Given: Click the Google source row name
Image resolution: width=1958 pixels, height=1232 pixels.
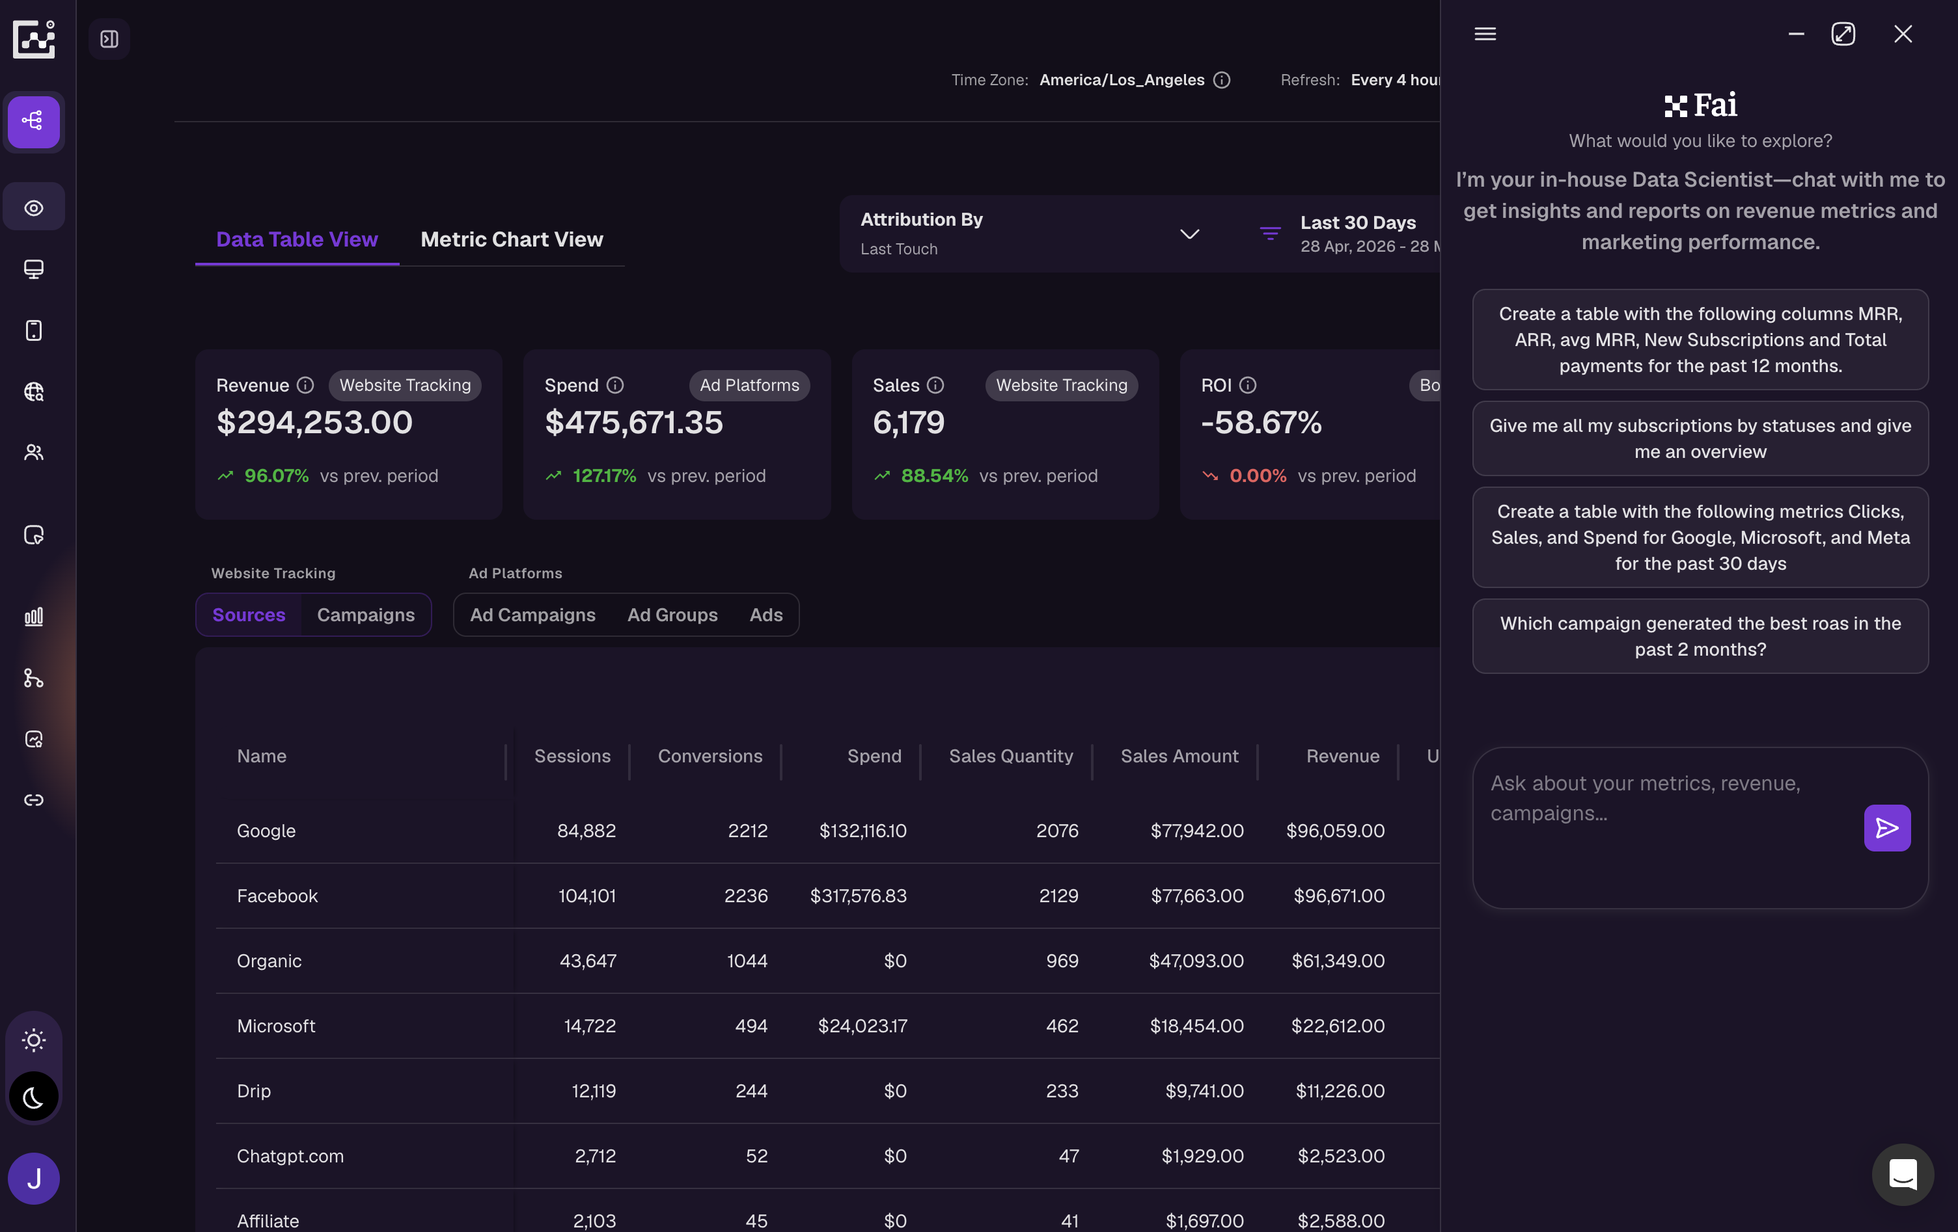Looking at the screenshot, I should pos(266,831).
